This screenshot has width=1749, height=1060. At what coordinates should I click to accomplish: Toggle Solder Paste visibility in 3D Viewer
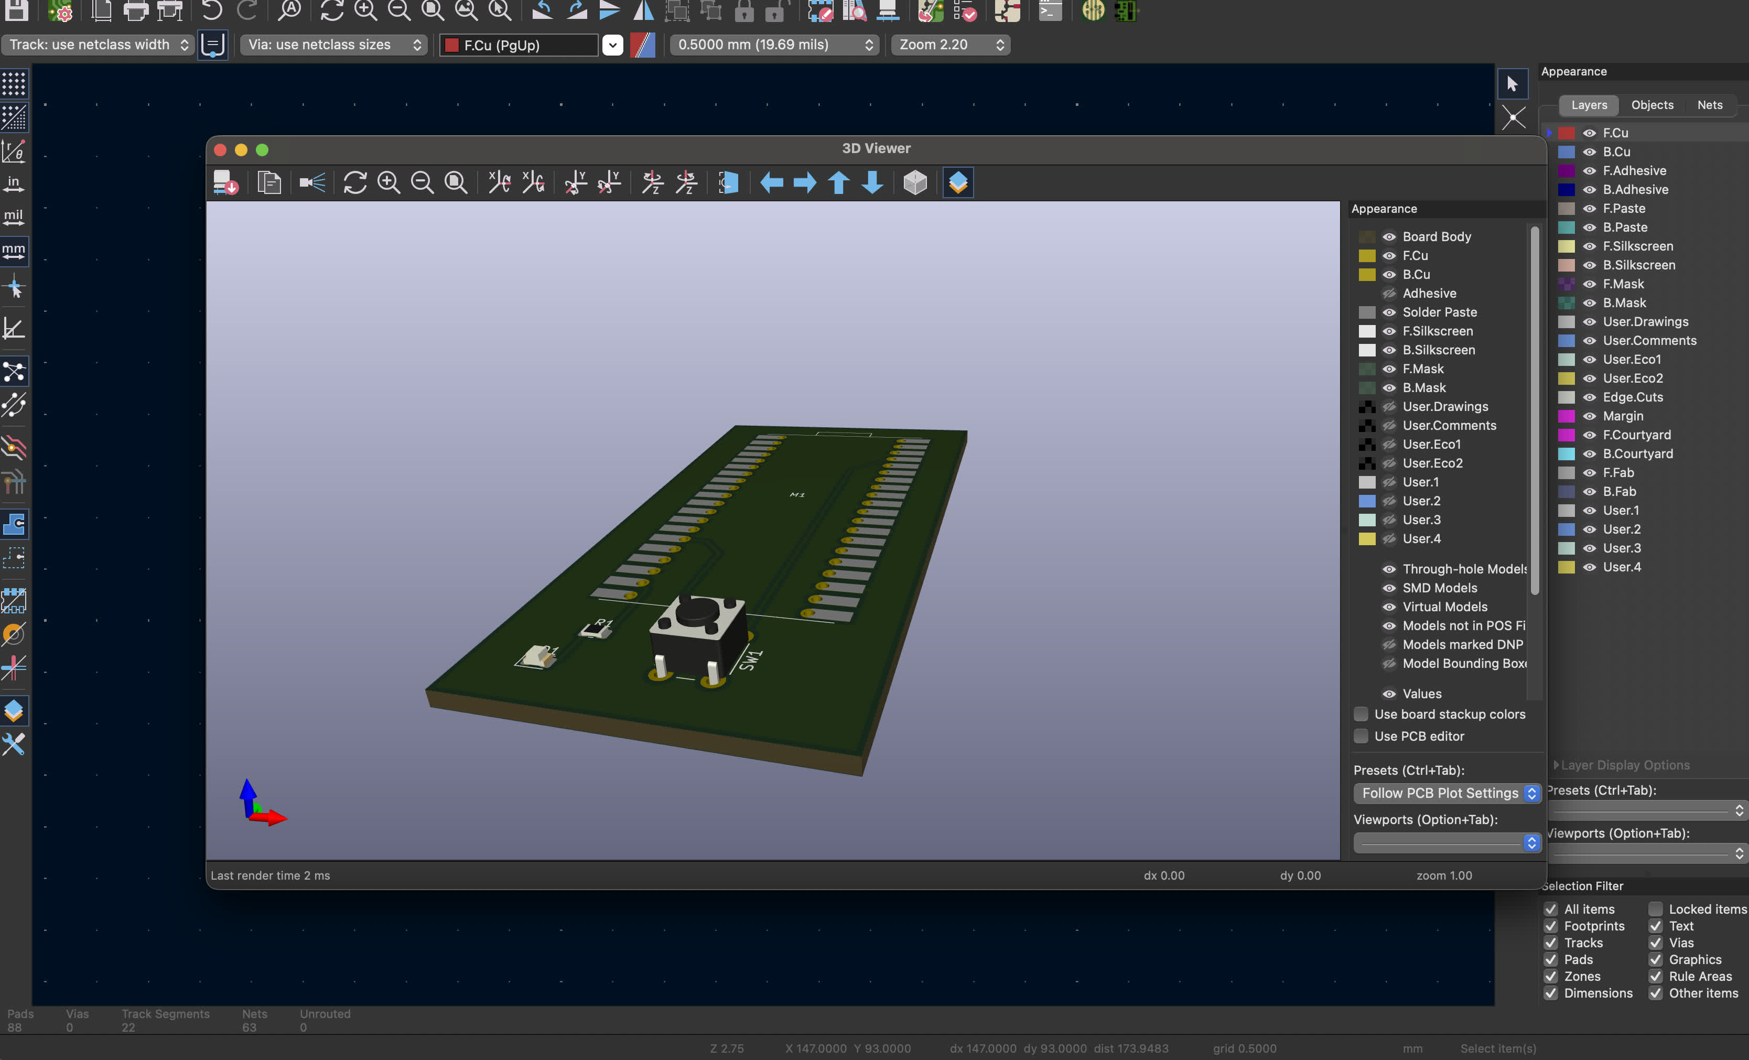(1389, 312)
